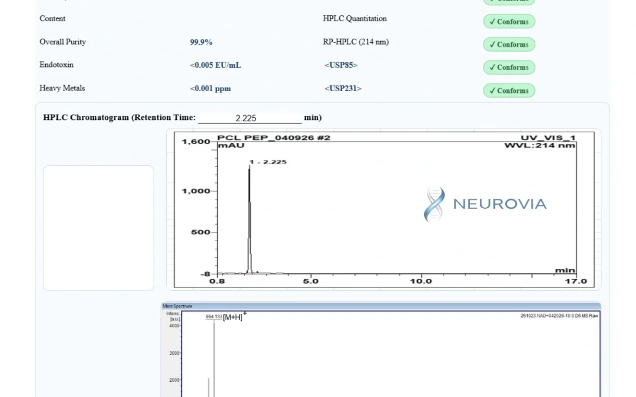Click the UV_VIS_1 channel label

[548, 138]
